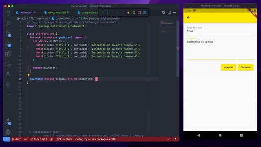Tap Android recents navigation button
261x147 pixels.
point(241,135)
